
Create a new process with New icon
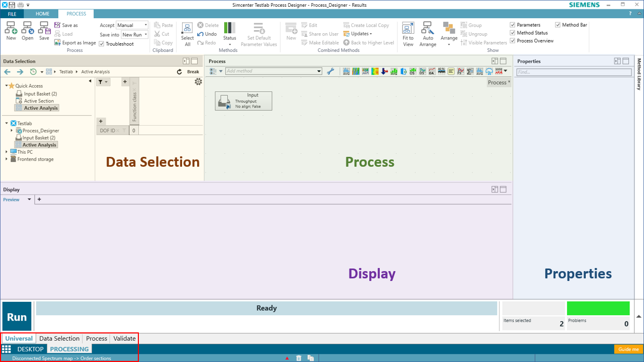(11, 31)
